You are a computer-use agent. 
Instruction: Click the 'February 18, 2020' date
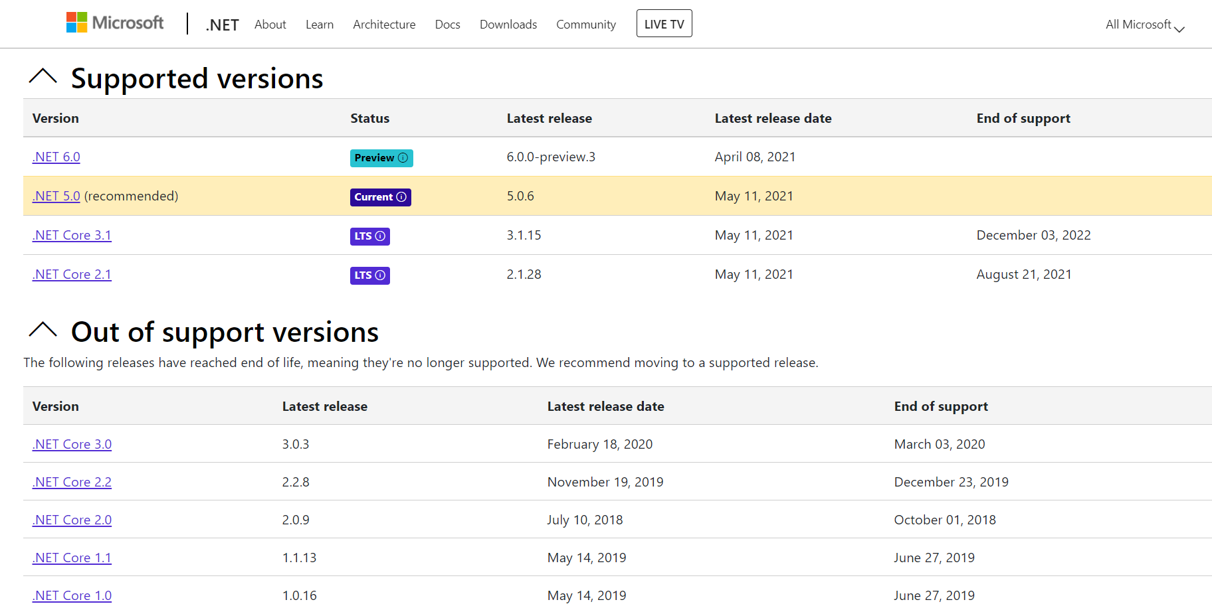tap(600, 445)
